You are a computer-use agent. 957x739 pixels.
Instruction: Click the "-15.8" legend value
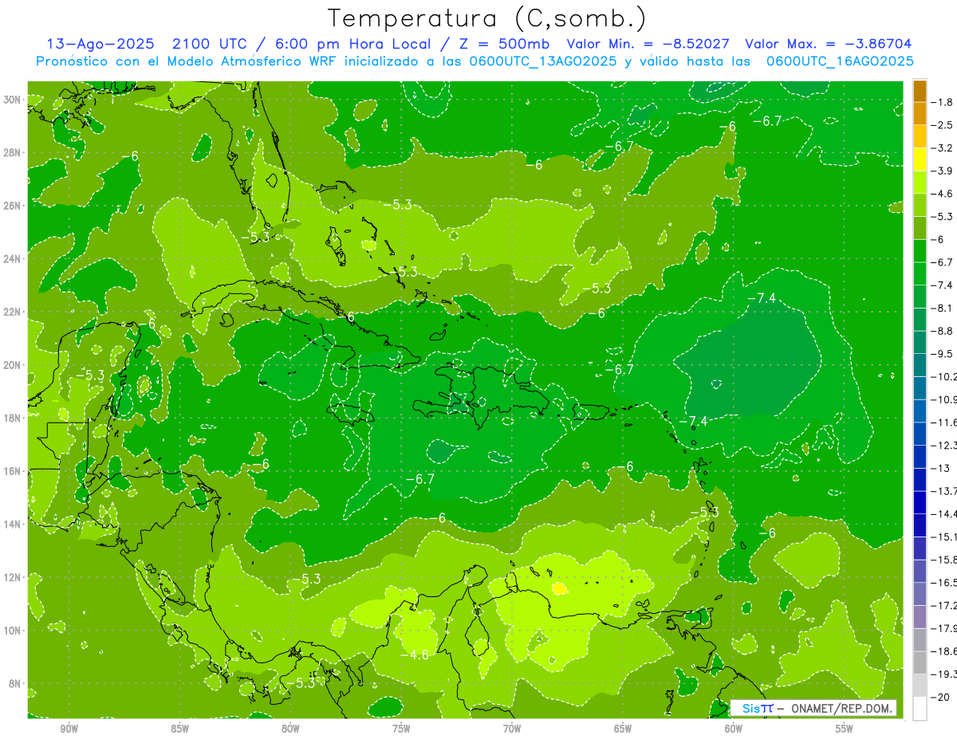click(x=943, y=560)
